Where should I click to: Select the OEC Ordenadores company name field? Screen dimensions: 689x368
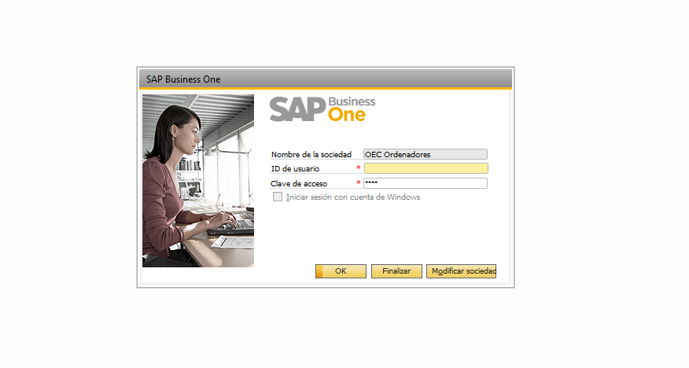click(426, 154)
